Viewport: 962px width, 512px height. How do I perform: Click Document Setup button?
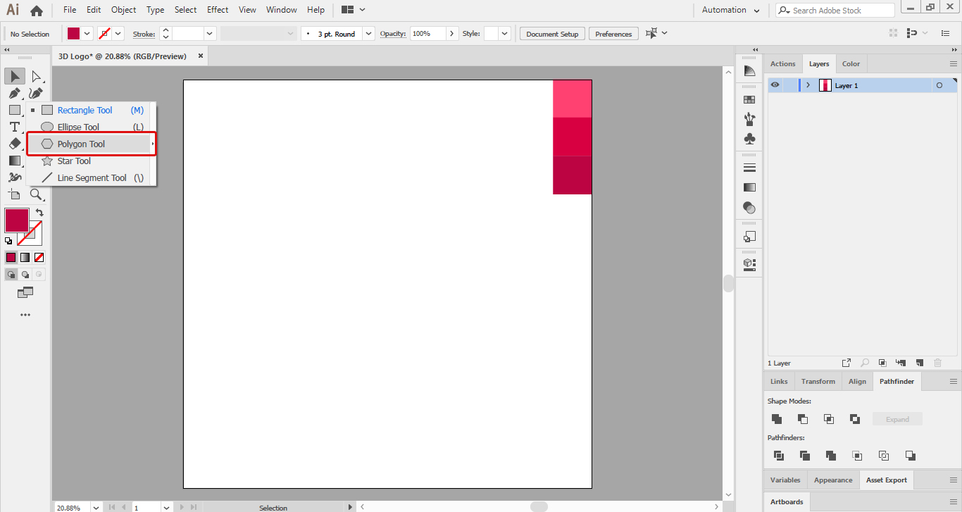click(x=552, y=34)
